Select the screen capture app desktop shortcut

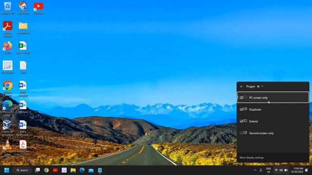point(8,68)
